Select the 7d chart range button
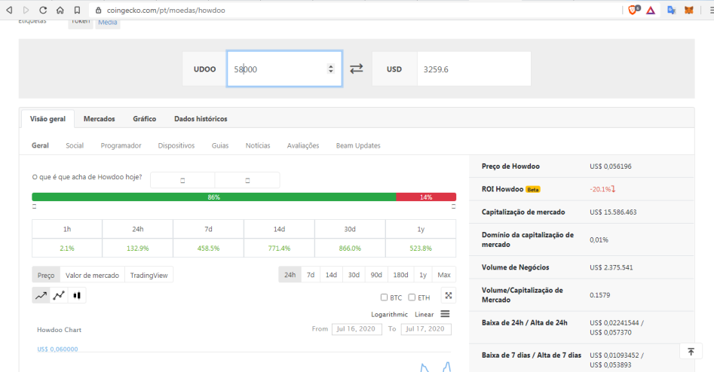This screenshot has width=714, height=372. pos(311,275)
